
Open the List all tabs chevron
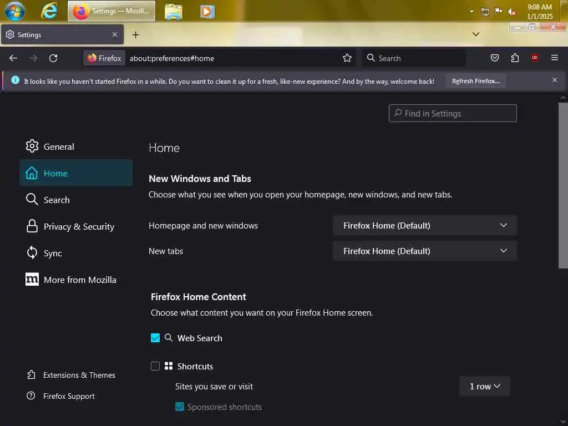[x=476, y=34]
